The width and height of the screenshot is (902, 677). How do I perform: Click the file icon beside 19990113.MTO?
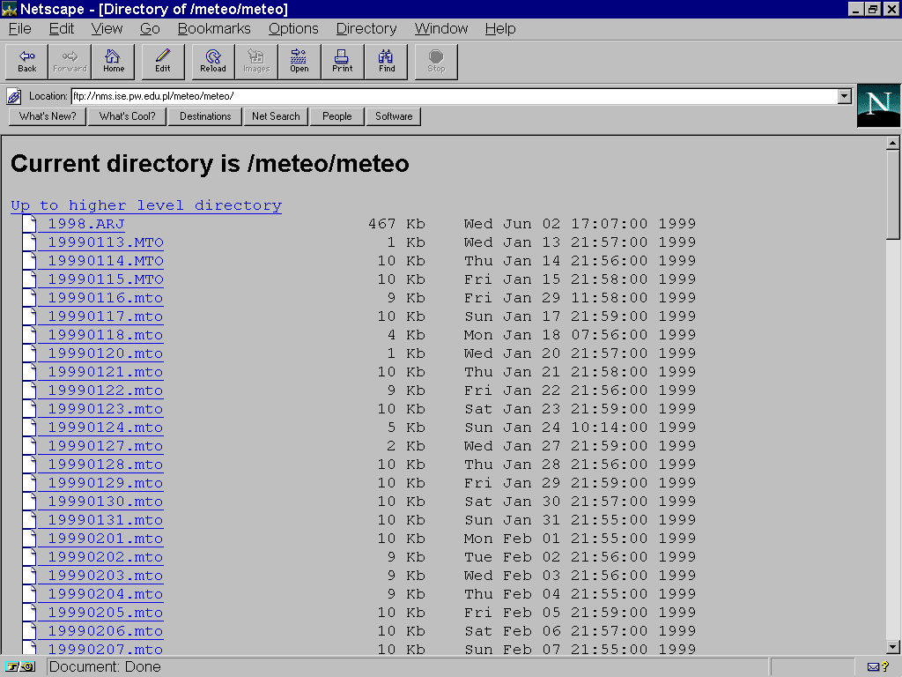pos(29,242)
